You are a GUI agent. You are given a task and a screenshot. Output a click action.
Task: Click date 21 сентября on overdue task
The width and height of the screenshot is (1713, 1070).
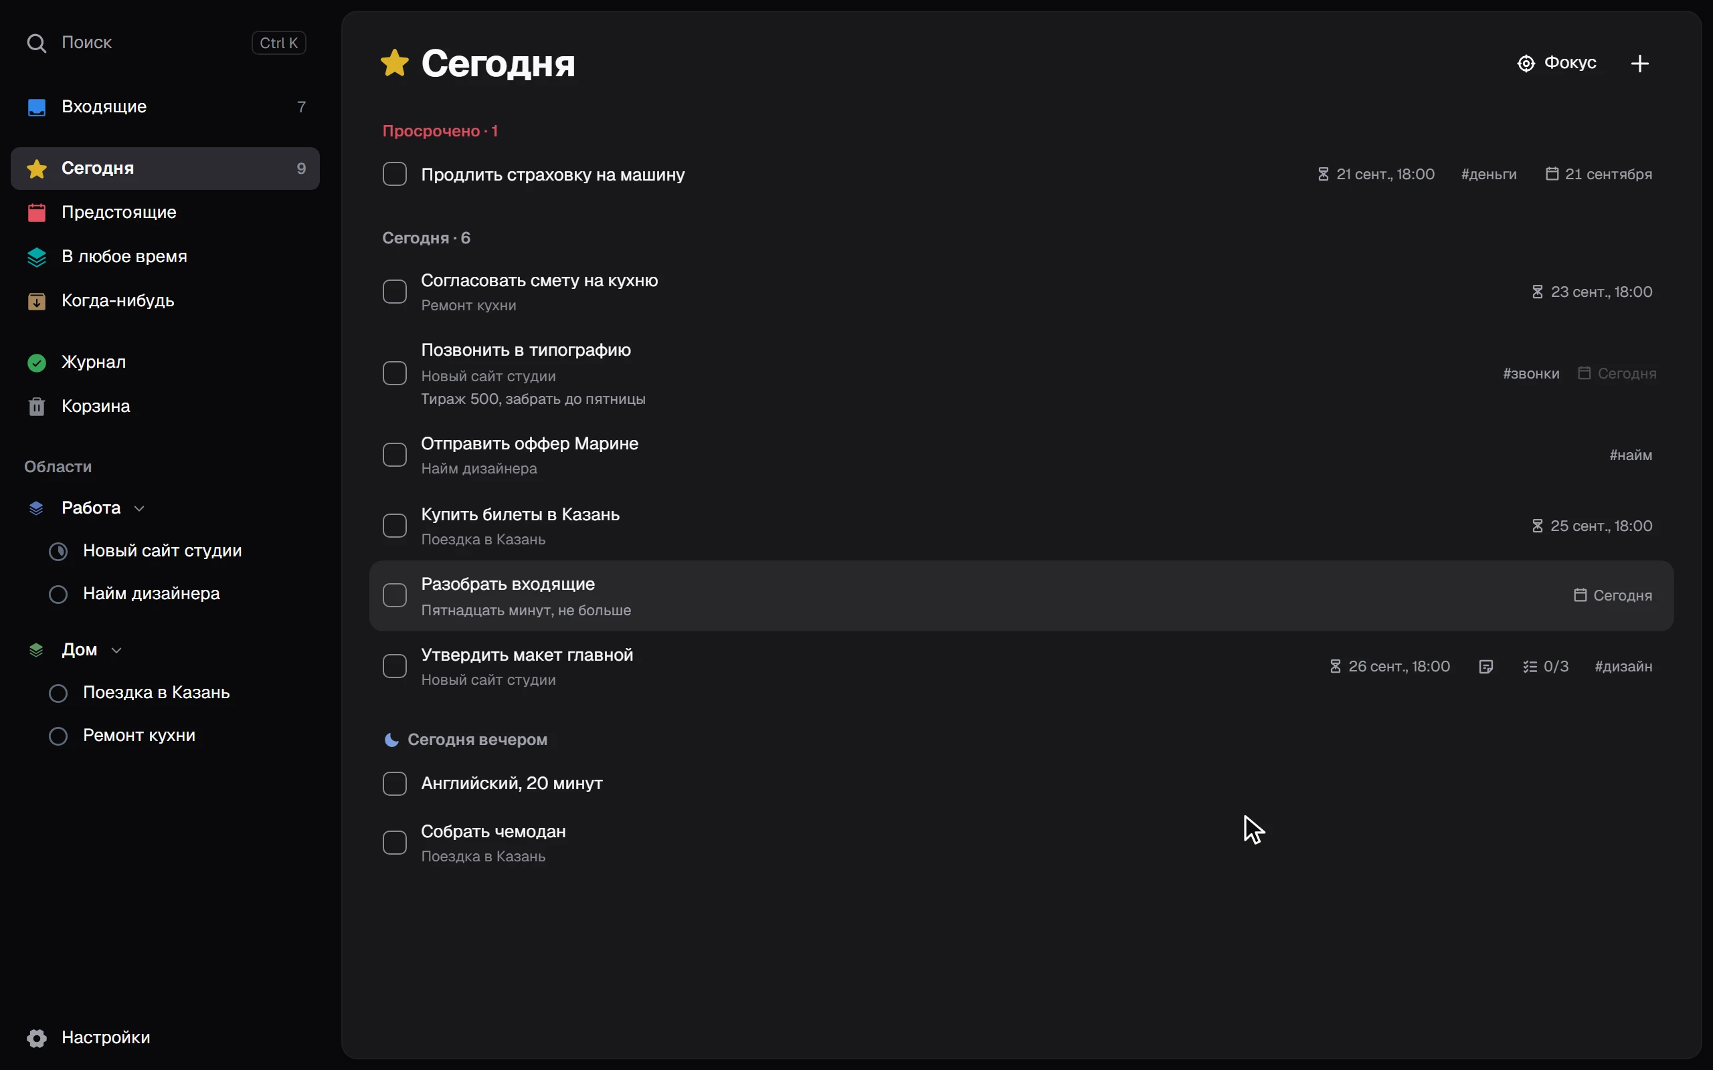pos(1599,174)
